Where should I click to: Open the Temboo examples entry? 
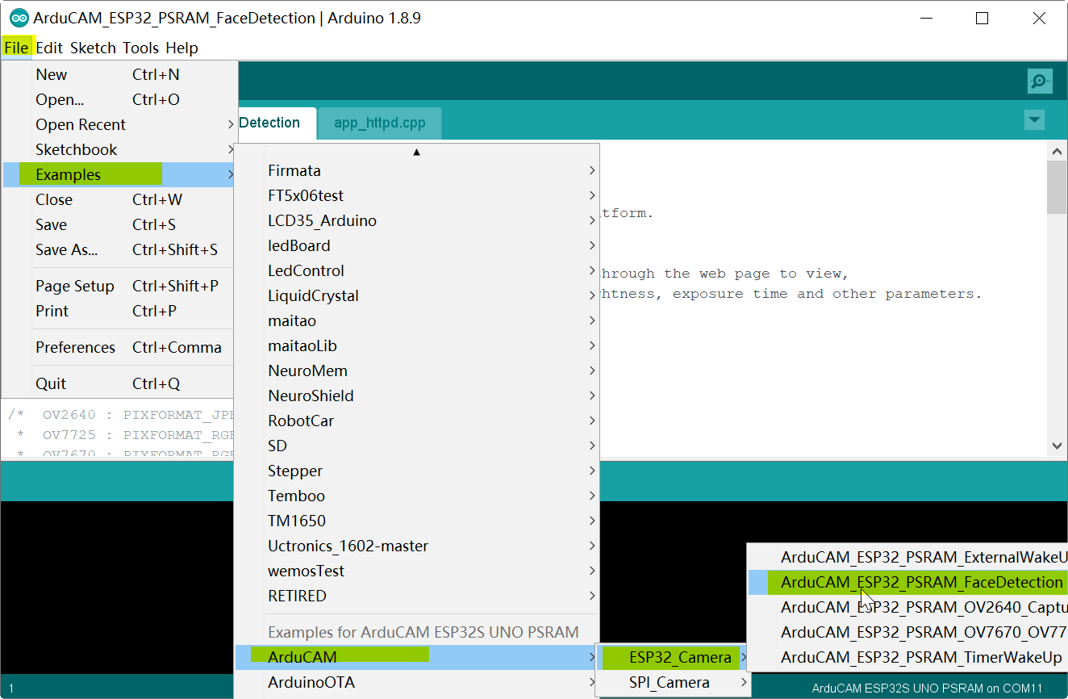tap(417, 496)
